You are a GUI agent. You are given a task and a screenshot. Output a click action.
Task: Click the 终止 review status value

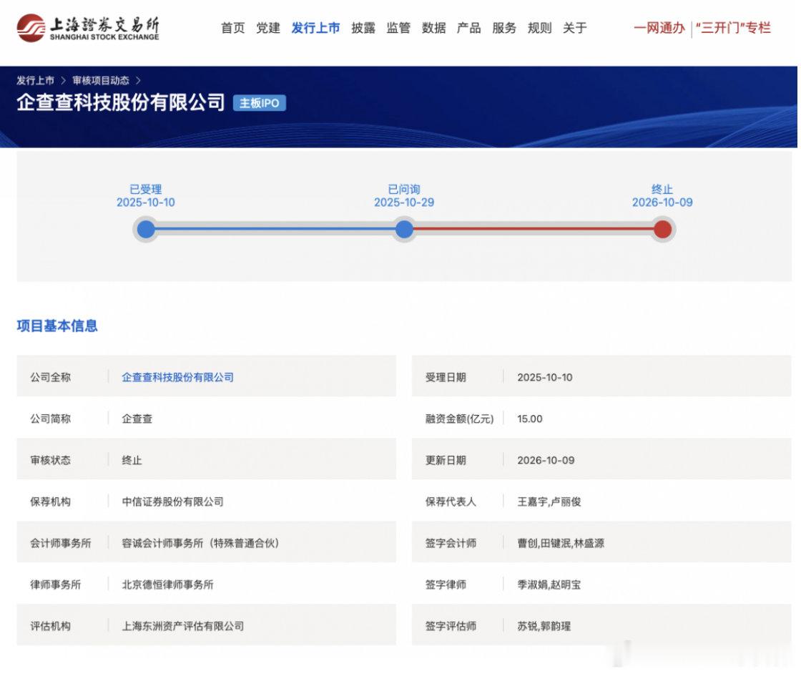(132, 460)
